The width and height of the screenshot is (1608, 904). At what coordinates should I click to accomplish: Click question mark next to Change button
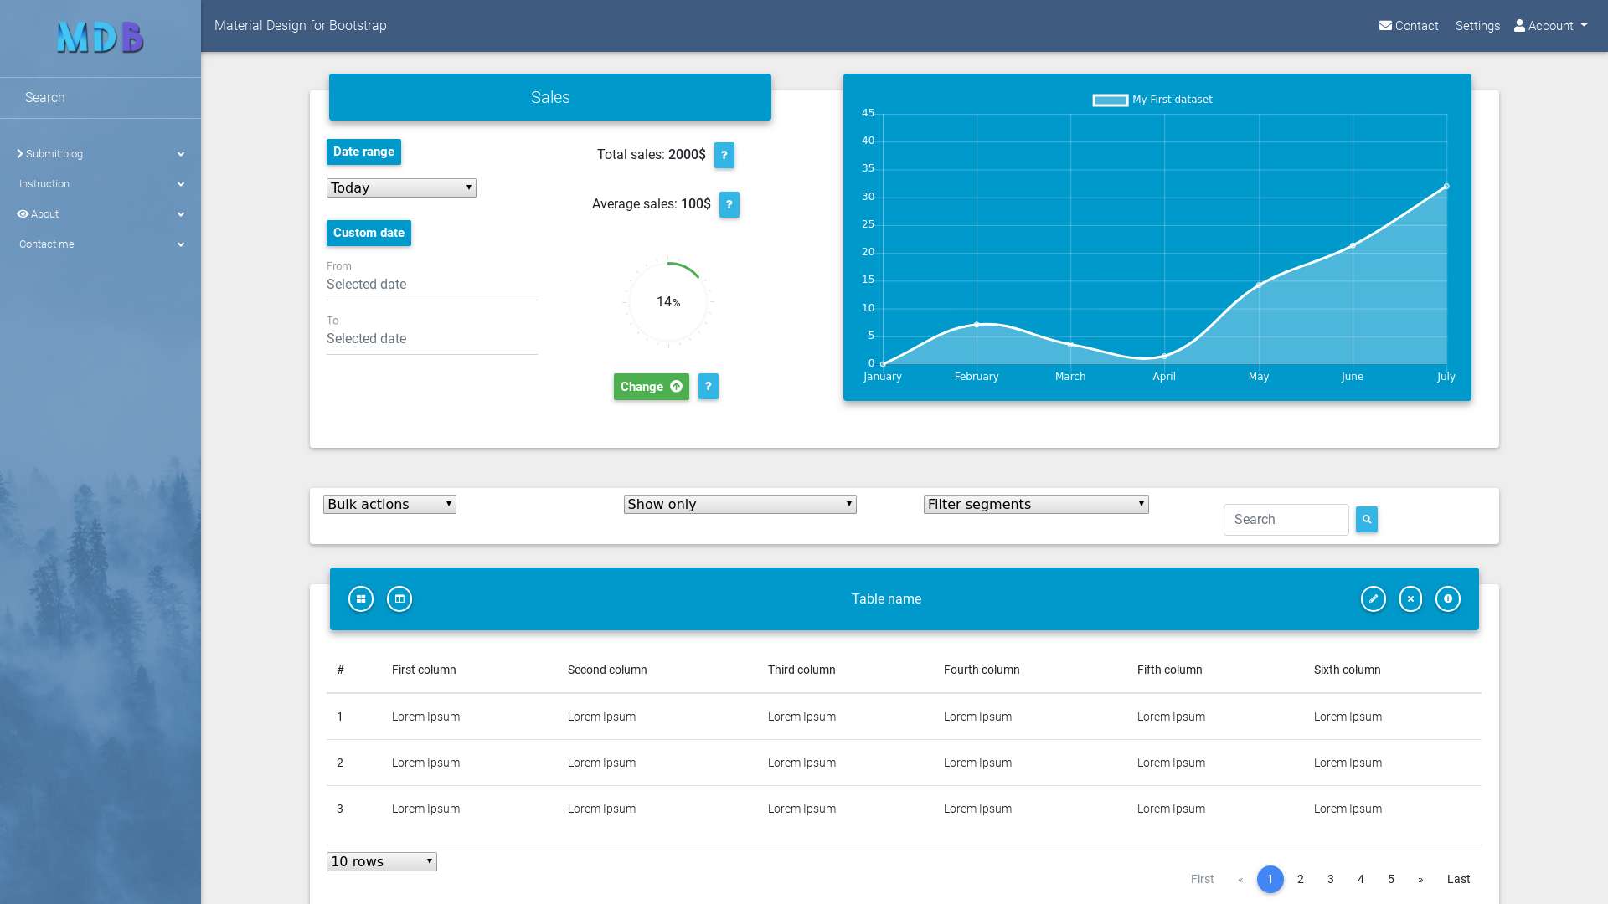coord(709,387)
